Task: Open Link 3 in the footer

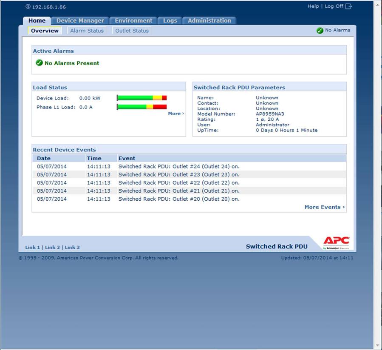Action: coord(72,247)
